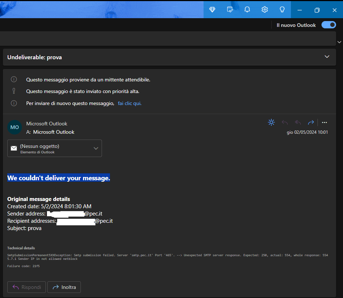Open the Settings gear
This screenshot has height=298, width=343.
tap(265, 9)
